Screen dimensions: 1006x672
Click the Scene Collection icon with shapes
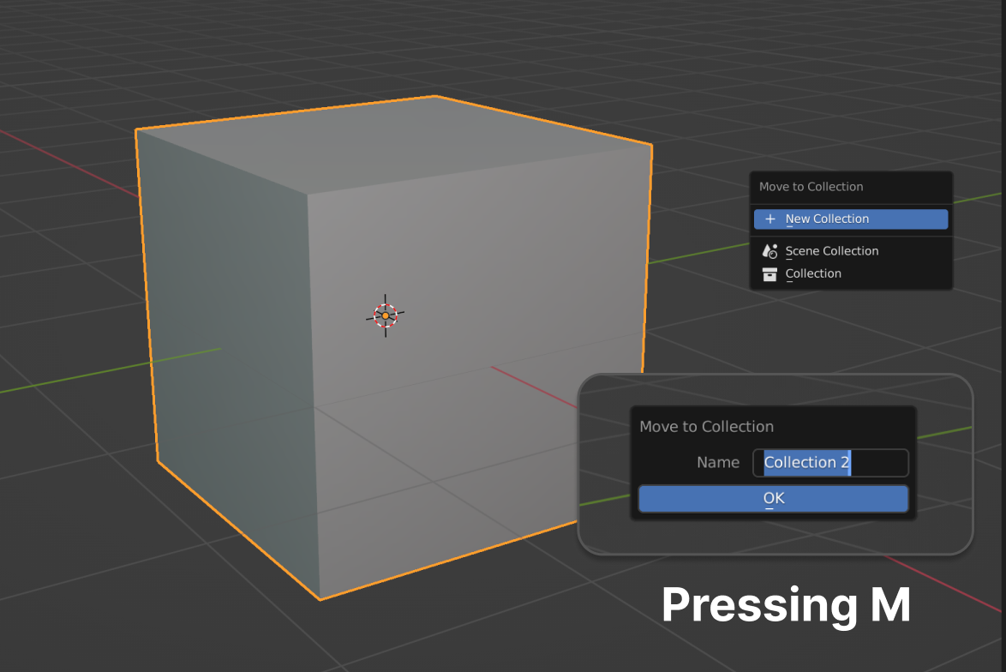click(769, 251)
